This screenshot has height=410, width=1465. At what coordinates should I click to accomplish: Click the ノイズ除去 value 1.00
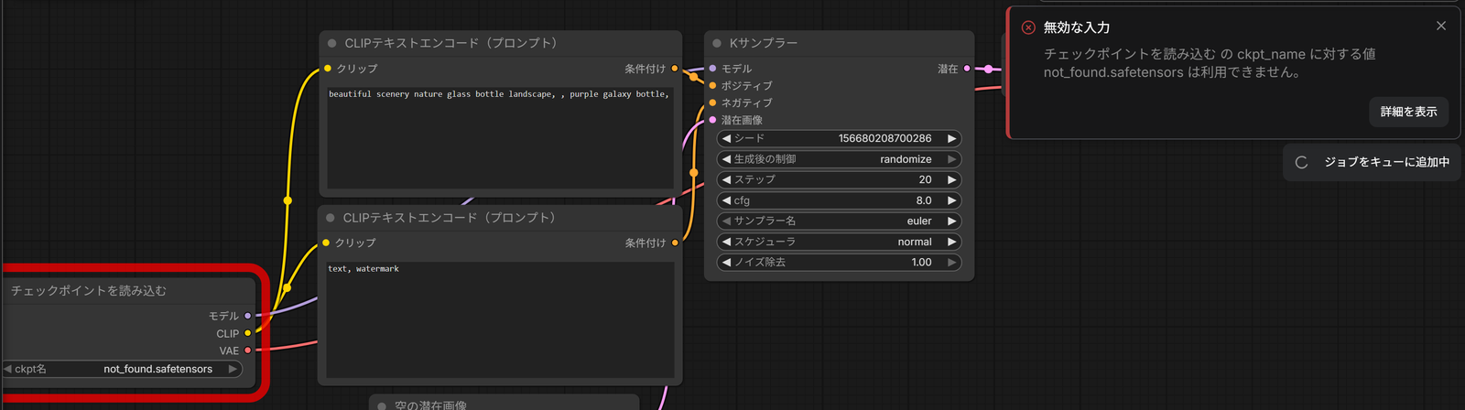click(921, 262)
